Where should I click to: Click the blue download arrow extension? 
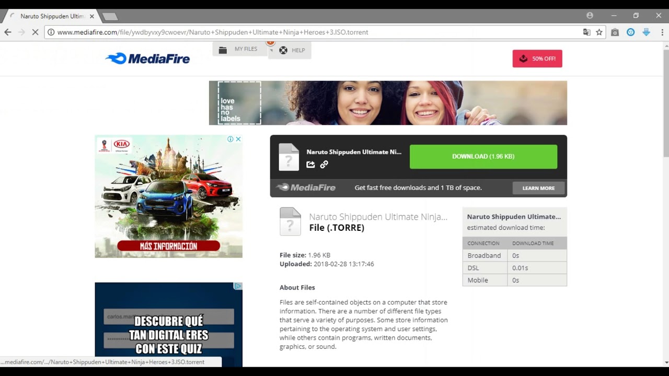tap(646, 32)
